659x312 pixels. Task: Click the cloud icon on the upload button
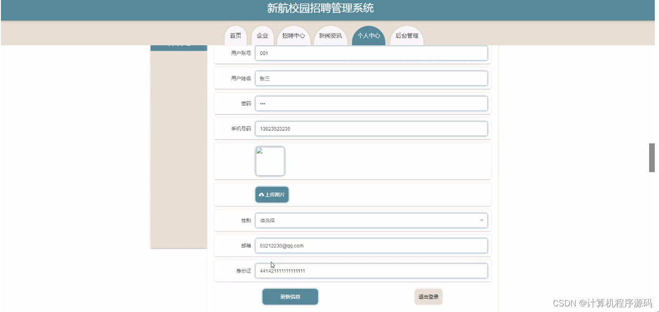[x=262, y=194]
